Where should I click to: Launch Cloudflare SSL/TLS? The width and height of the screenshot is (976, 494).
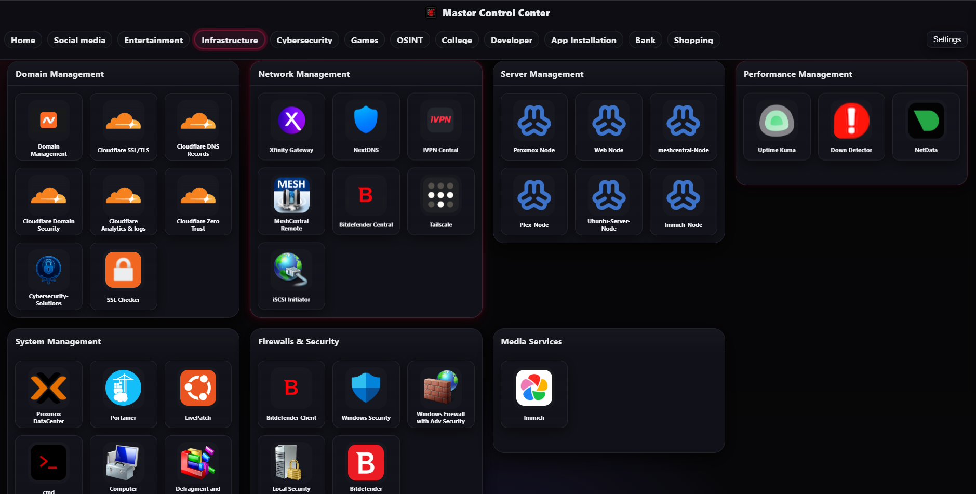coord(123,127)
